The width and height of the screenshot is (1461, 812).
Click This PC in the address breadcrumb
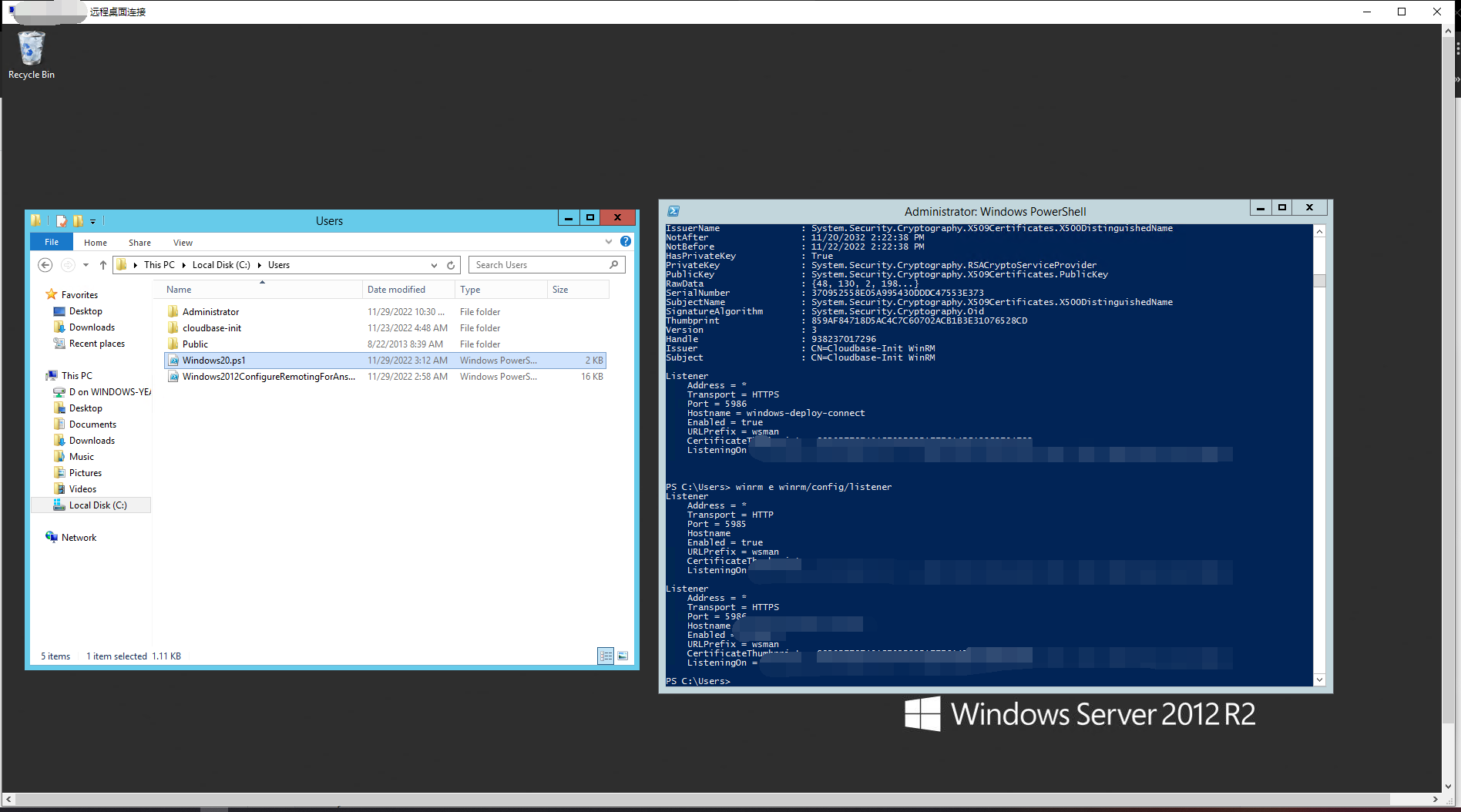(x=160, y=265)
